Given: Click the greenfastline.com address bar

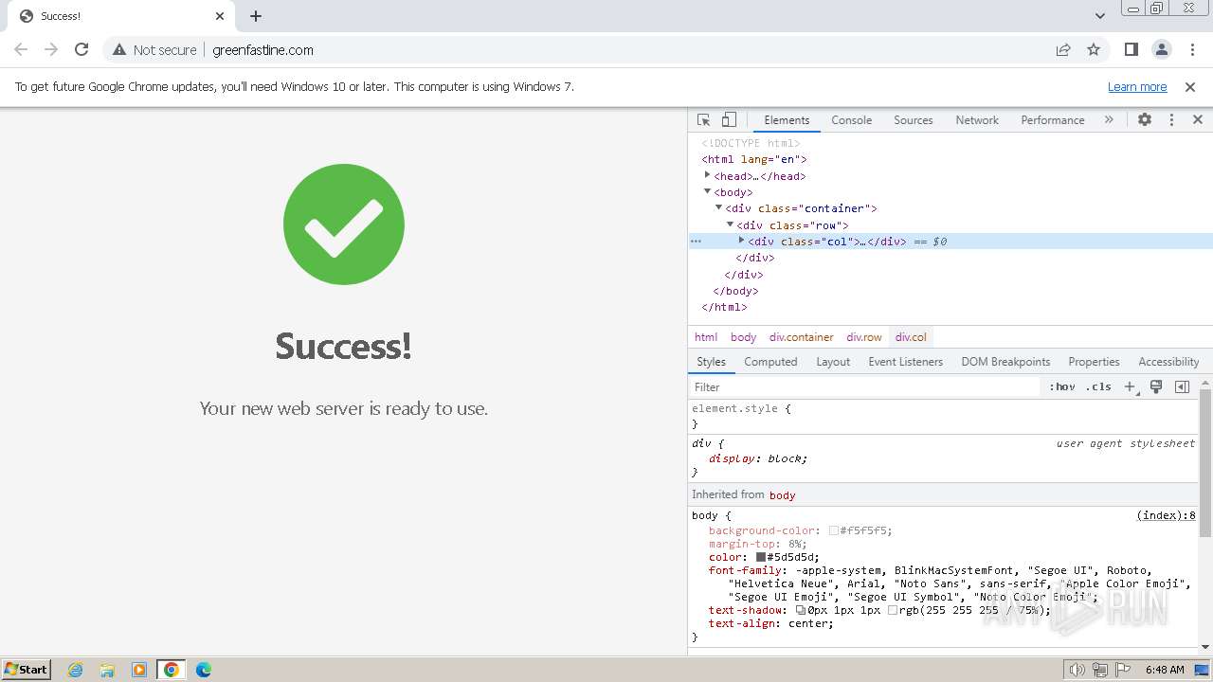Looking at the screenshot, I should click(263, 49).
